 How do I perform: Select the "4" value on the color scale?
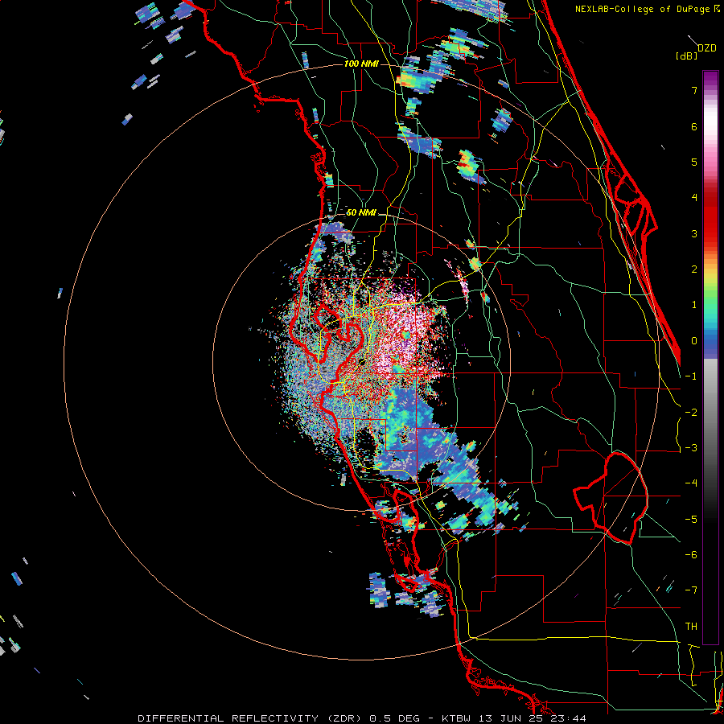coord(694,198)
